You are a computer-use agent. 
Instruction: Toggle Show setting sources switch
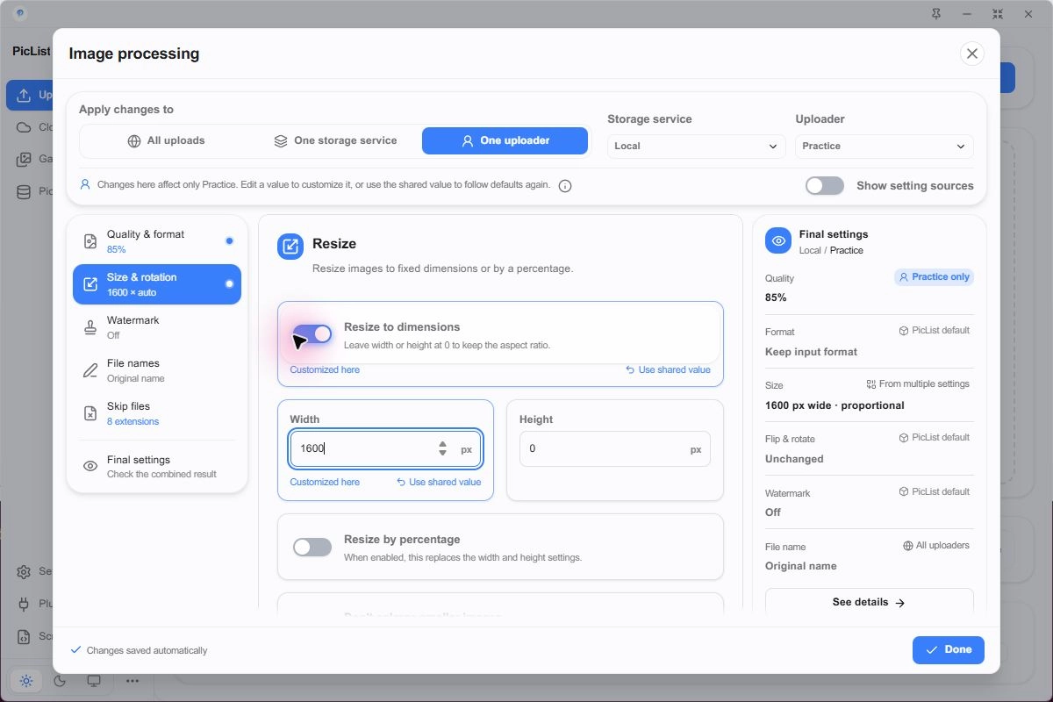coord(825,186)
